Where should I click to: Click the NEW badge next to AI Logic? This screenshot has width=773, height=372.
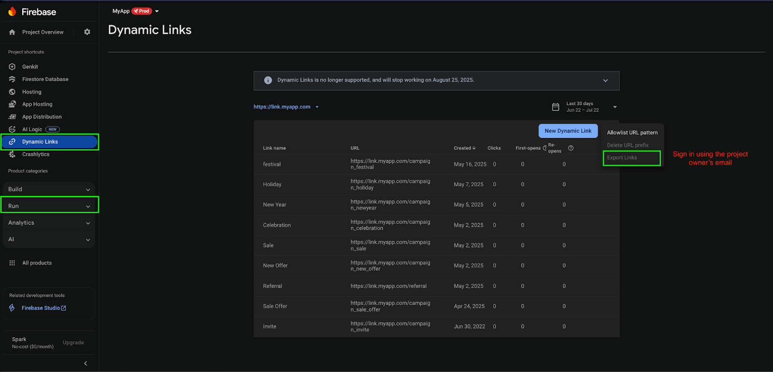(53, 129)
